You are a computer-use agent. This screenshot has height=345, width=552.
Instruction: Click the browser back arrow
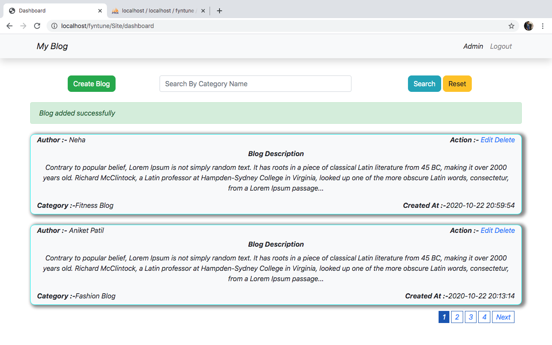9,26
